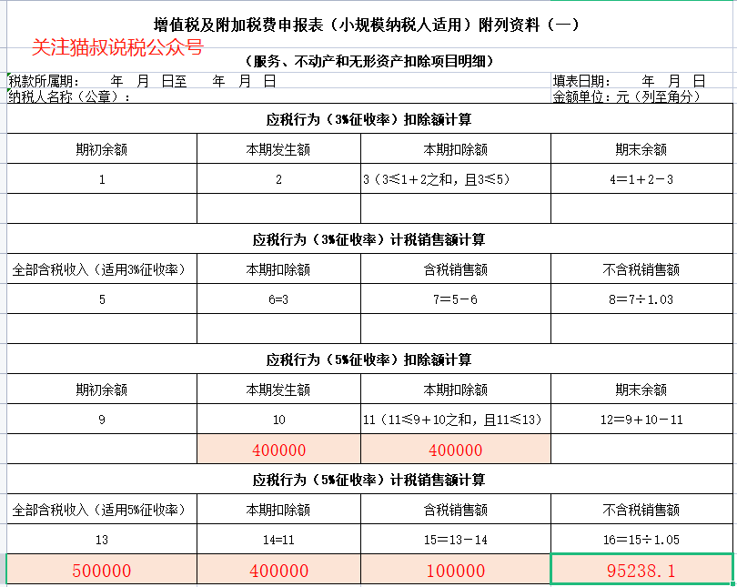Click the 400000 cell under column 11 formula
The height and width of the screenshot is (587, 737).
(x=455, y=450)
